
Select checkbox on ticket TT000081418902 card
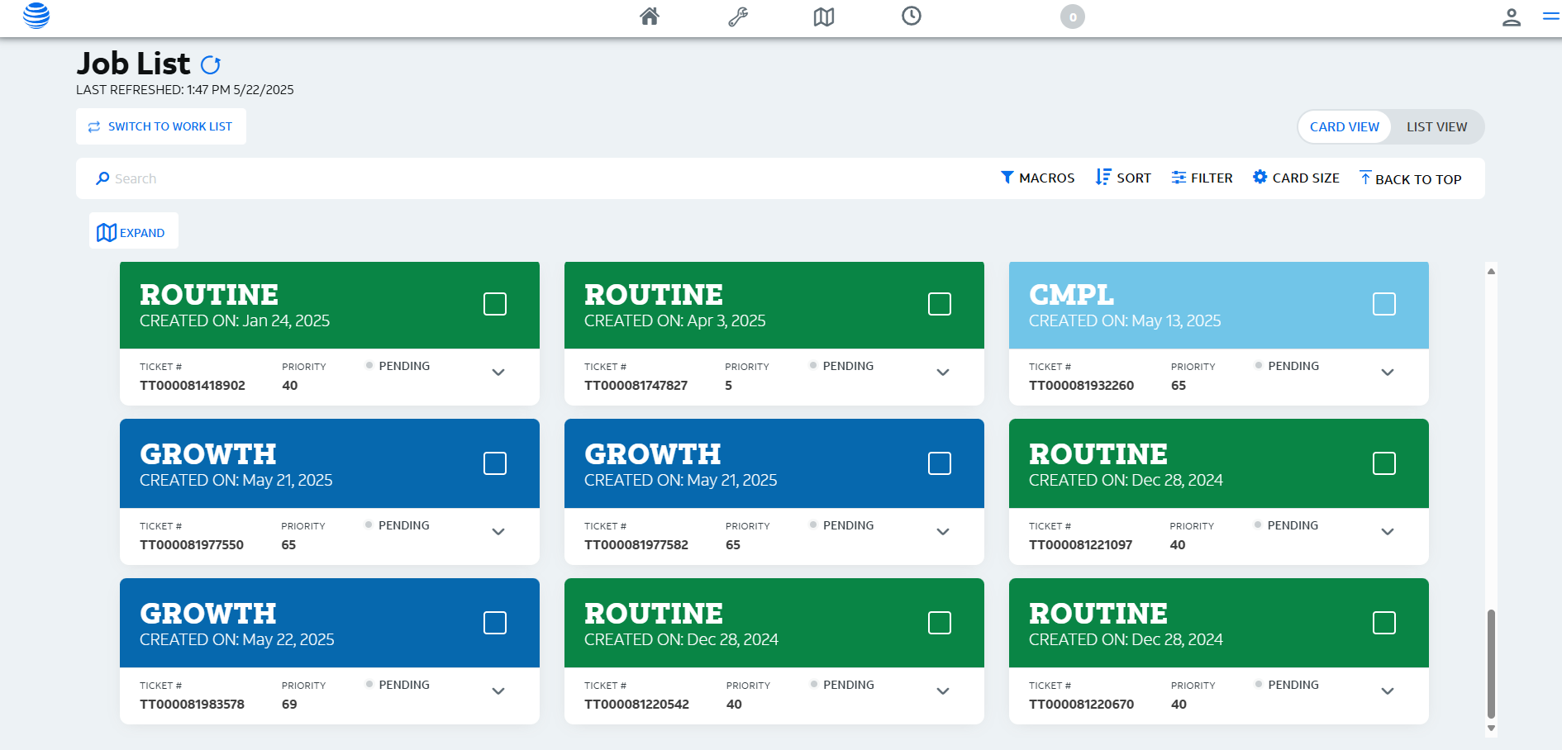point(495,304)
